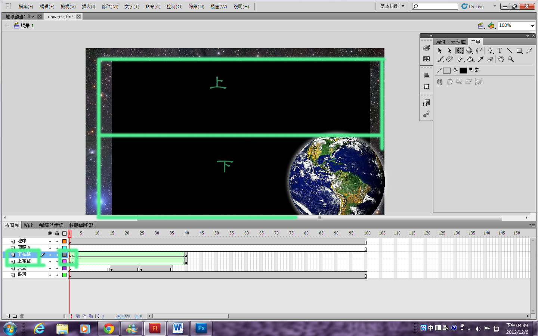The height and width of the screenshot is (336, 538).
Task: Switch to the 地球動畫1.fla document tab
Action: (x=20, y=16)
